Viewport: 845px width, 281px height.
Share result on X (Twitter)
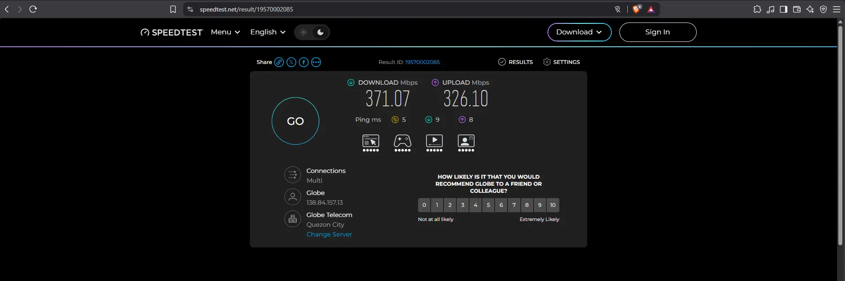291,62
